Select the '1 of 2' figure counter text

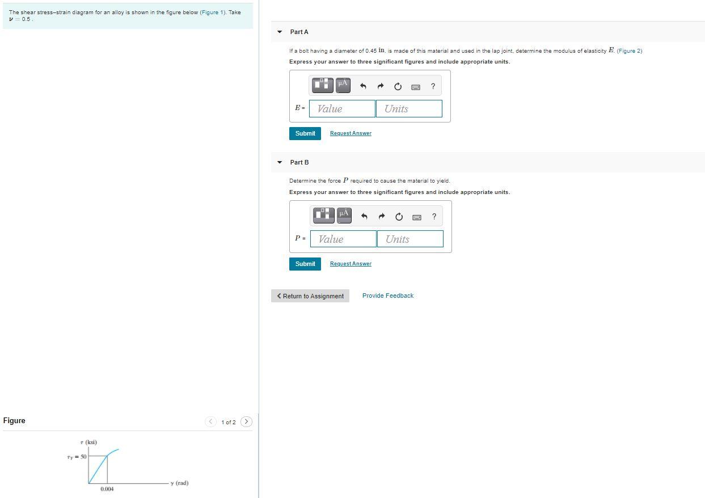tap(229, 422)
